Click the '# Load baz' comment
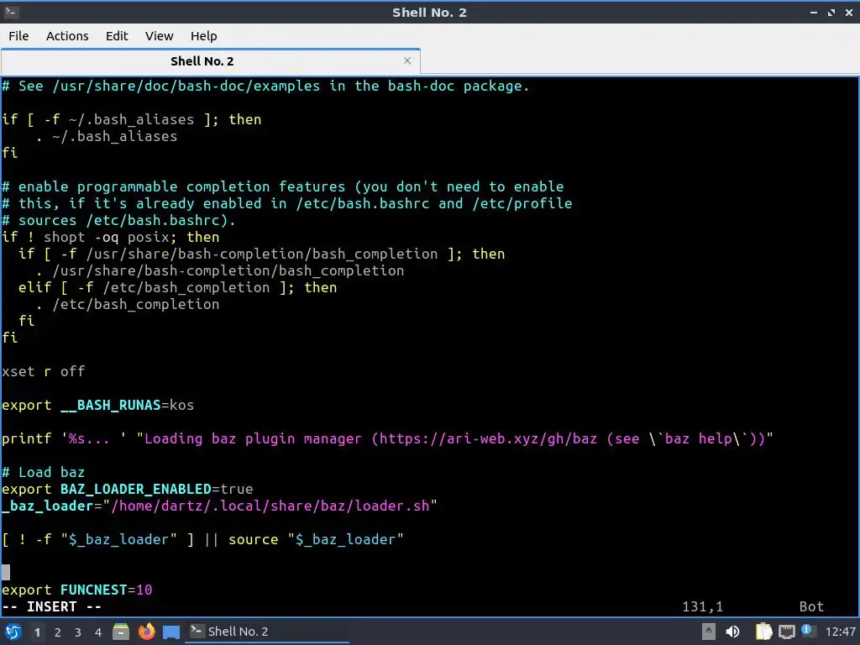 (44, 472)
